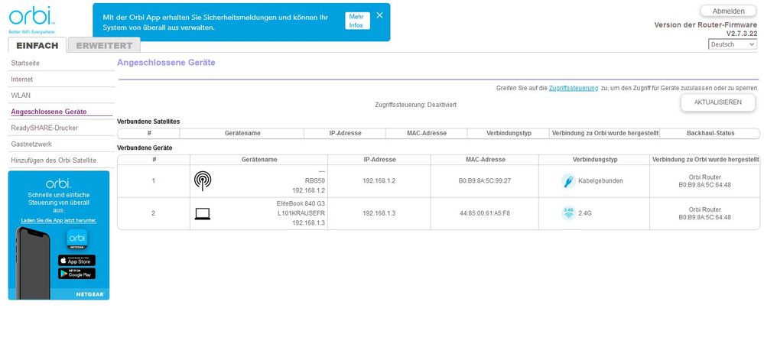Viewport: 764px width, 344px height.
Task: Click the Kabelgebunden wired connection icon
Action: [568, 181]
